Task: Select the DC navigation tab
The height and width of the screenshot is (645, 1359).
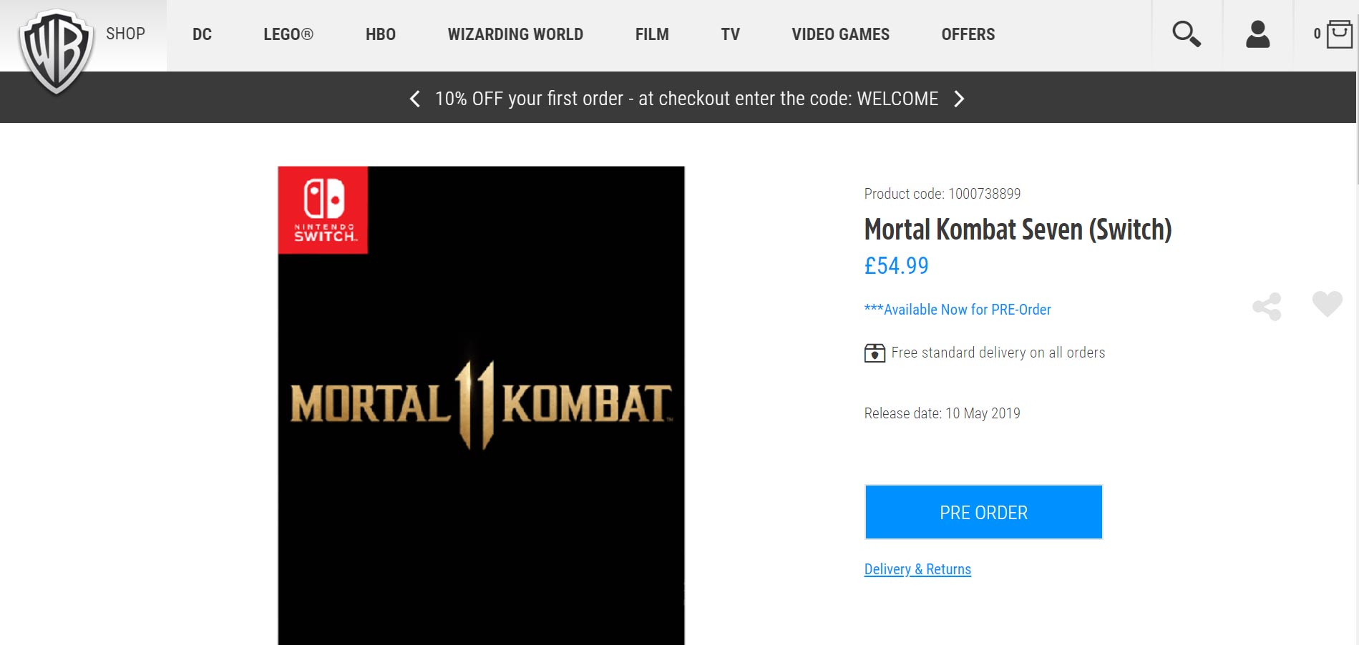Action: click(201, 34)
